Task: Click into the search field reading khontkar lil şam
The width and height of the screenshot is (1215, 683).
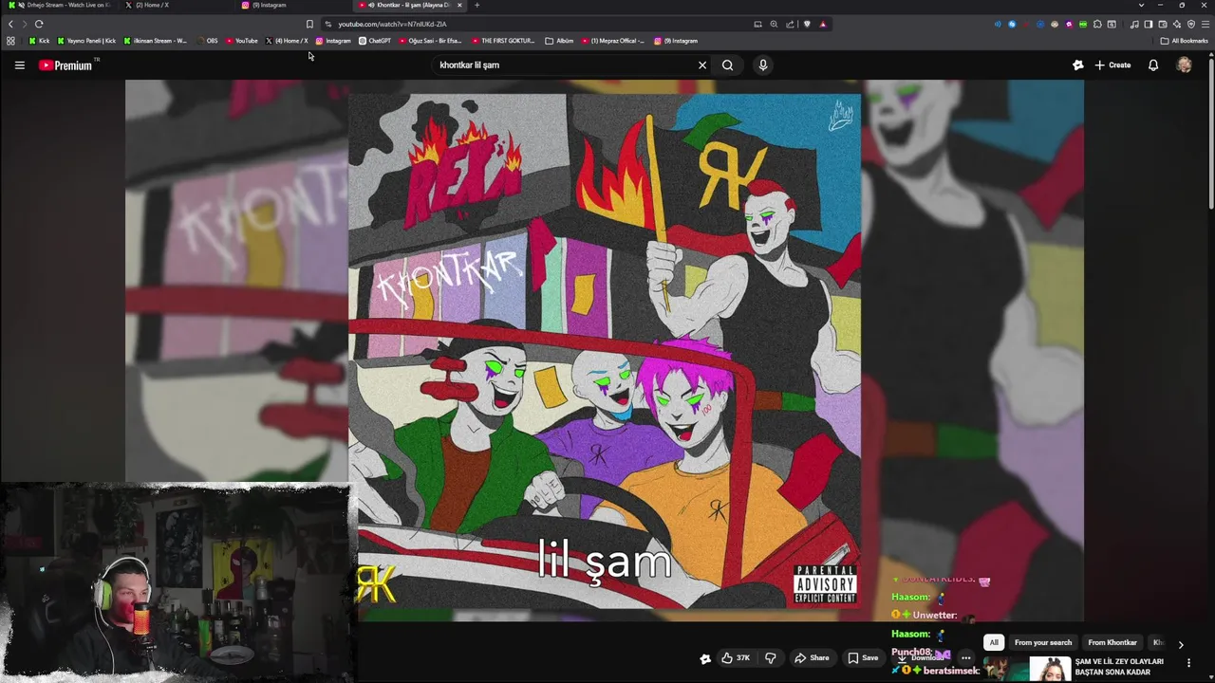Action: [565, 65]
